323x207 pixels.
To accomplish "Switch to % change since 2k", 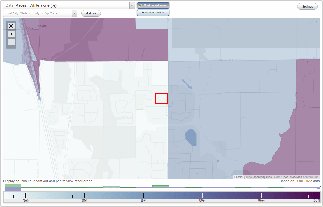I will coord(153,13).
